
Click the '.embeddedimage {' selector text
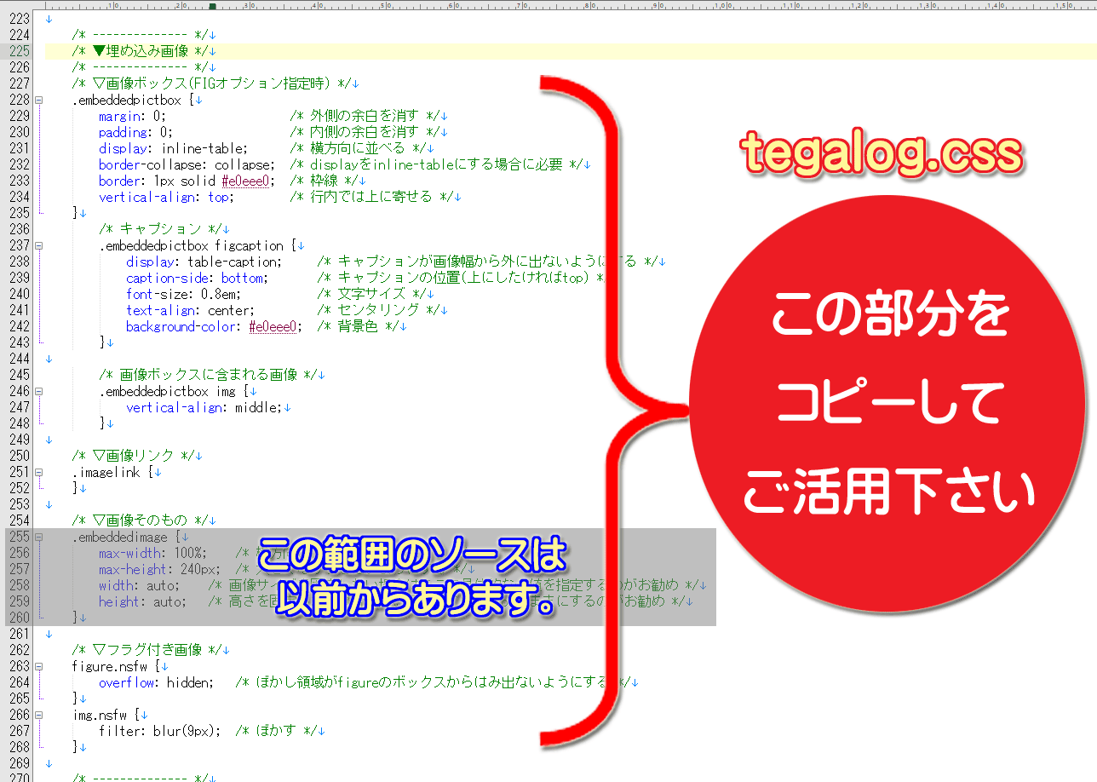coord(127,538)
